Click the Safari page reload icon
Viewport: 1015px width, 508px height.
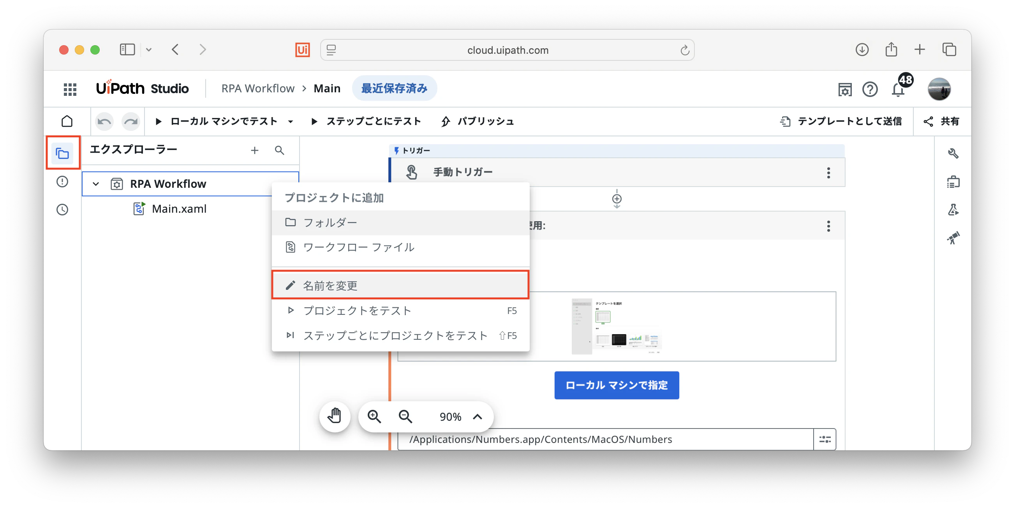click(684, 50)
